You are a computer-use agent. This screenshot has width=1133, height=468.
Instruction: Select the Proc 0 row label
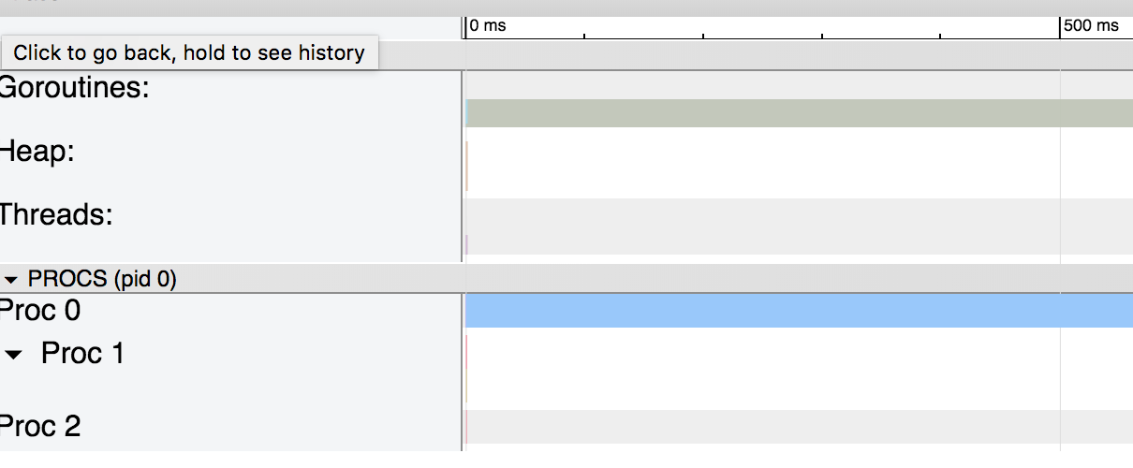(x=40, y=310)
